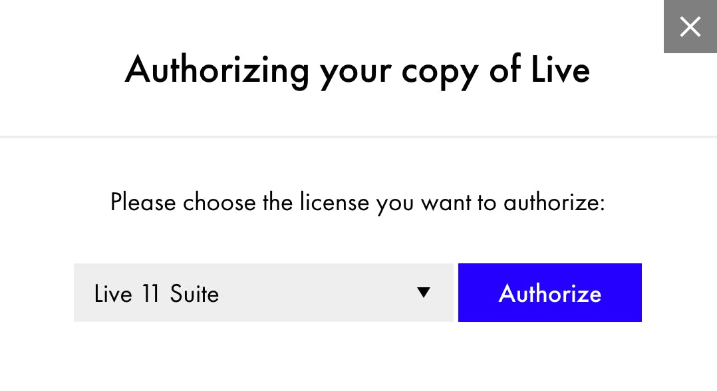Click the "Please choose the license" prompt text
The width and height of the screenshot is (717, 391).
357,201
